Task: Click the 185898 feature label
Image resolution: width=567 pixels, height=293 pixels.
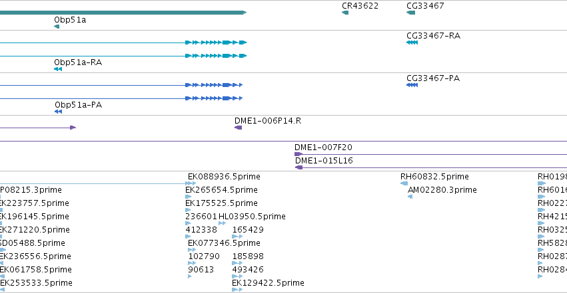Action: 248,256
